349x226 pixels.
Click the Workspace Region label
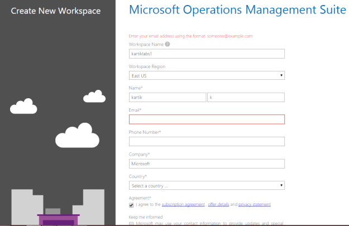point(147,66)
